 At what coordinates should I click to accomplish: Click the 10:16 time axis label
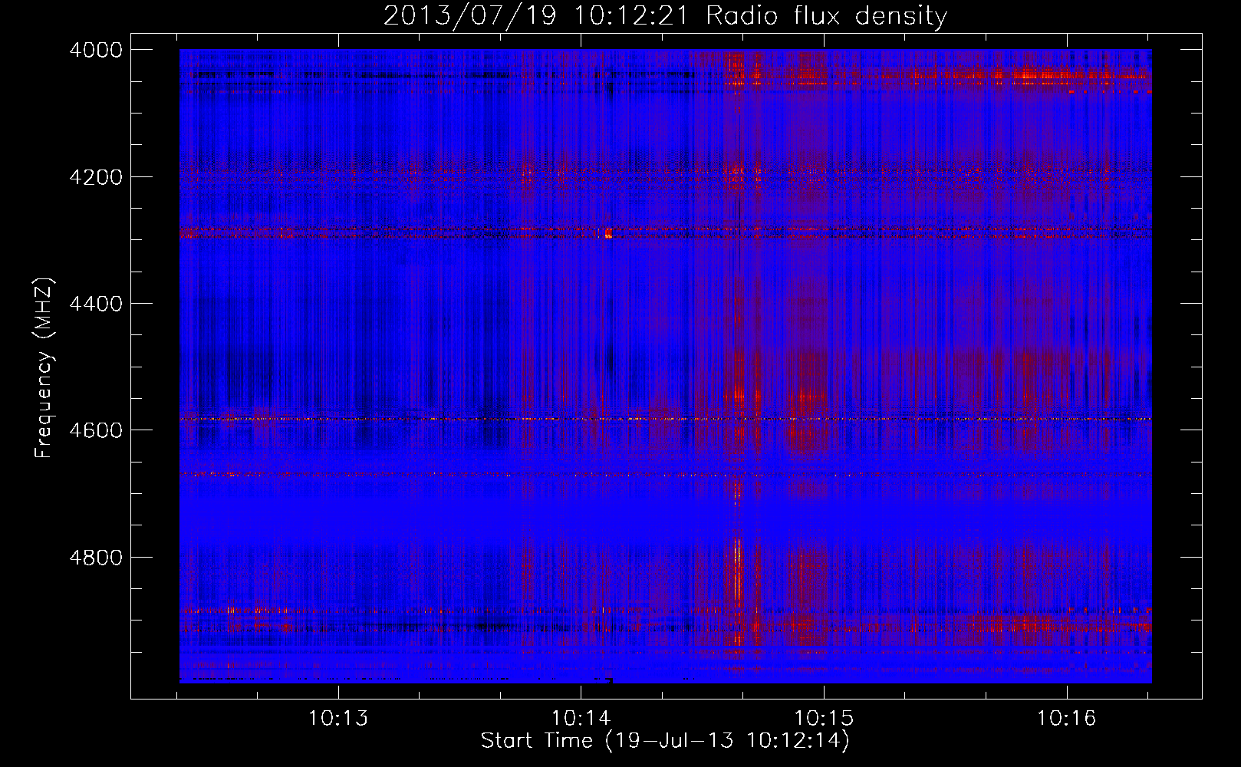(x=1067, y=719)
